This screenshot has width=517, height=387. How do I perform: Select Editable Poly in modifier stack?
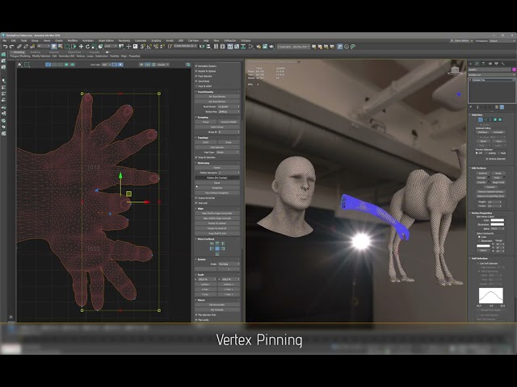(x=491, y=80)
